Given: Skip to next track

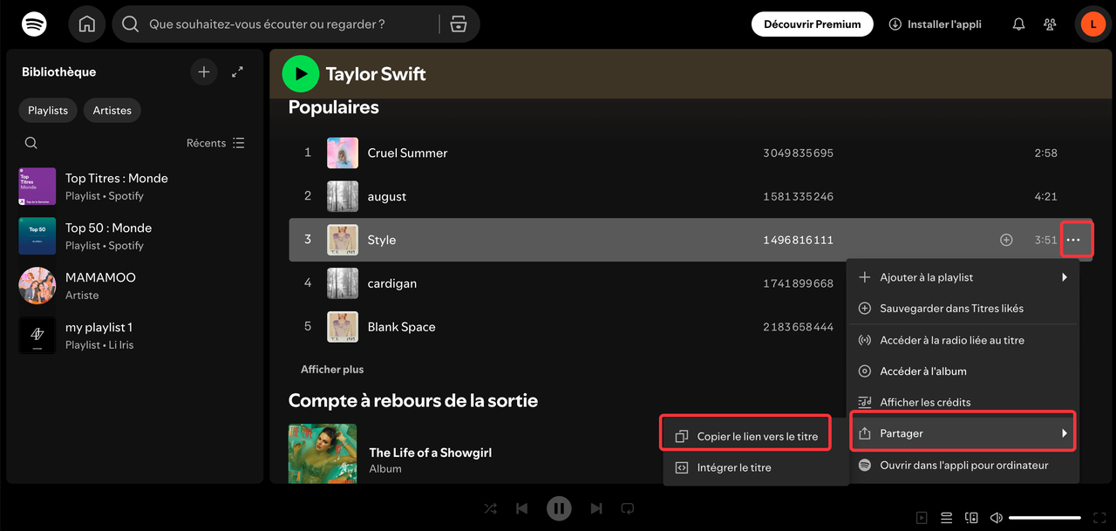Looking at the screenshot, I should 596,508.
